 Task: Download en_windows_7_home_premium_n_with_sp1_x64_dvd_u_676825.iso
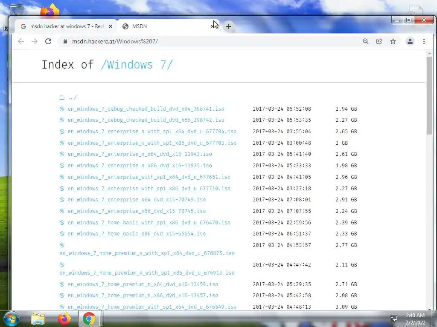[147, 253]
